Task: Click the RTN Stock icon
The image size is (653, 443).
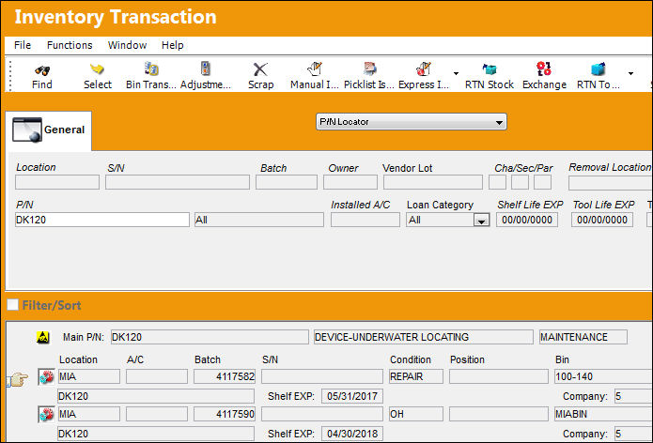Action: point(490,69)
